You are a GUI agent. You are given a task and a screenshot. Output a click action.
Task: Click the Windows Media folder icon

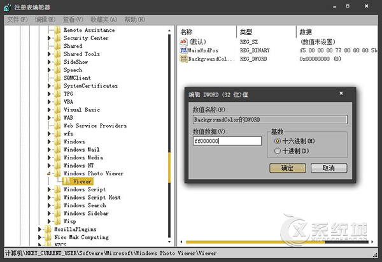click(57, 157)
